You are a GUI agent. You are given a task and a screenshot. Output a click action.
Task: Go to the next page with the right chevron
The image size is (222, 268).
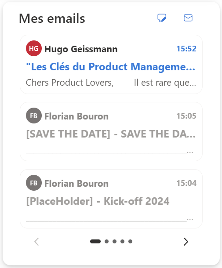186,242
